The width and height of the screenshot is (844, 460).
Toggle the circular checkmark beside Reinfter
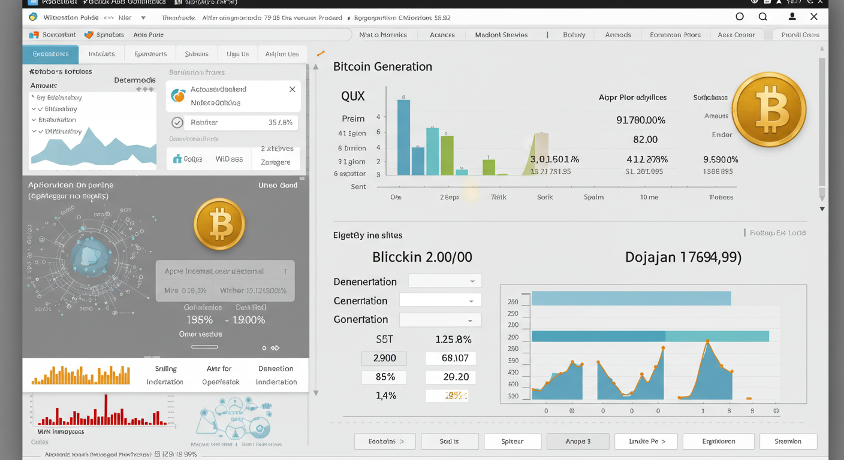coord(177,123)
